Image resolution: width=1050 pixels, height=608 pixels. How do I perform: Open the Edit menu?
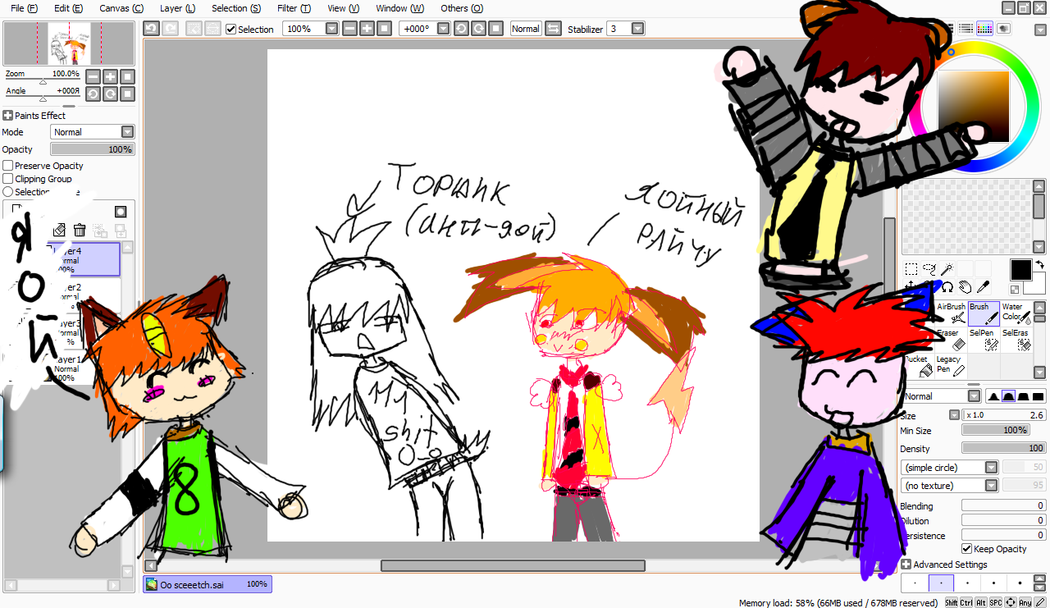tap(68, 8)
